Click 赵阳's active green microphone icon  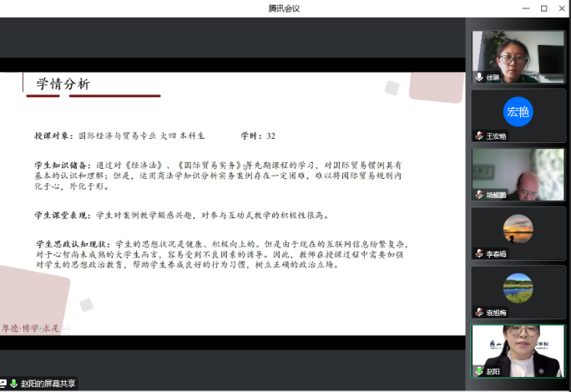[479, 371]
